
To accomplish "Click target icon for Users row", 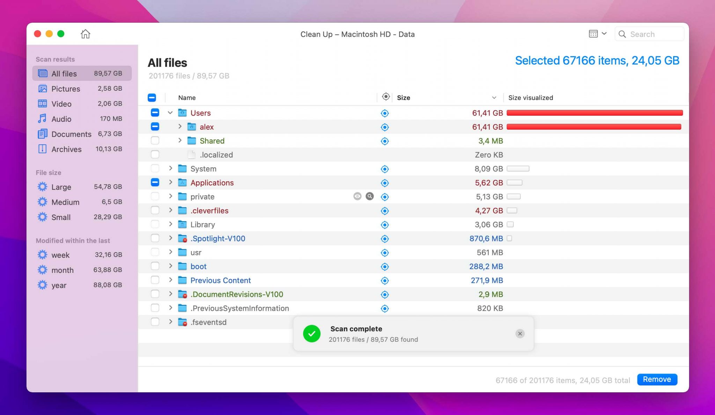I will (x=384, y=113).
